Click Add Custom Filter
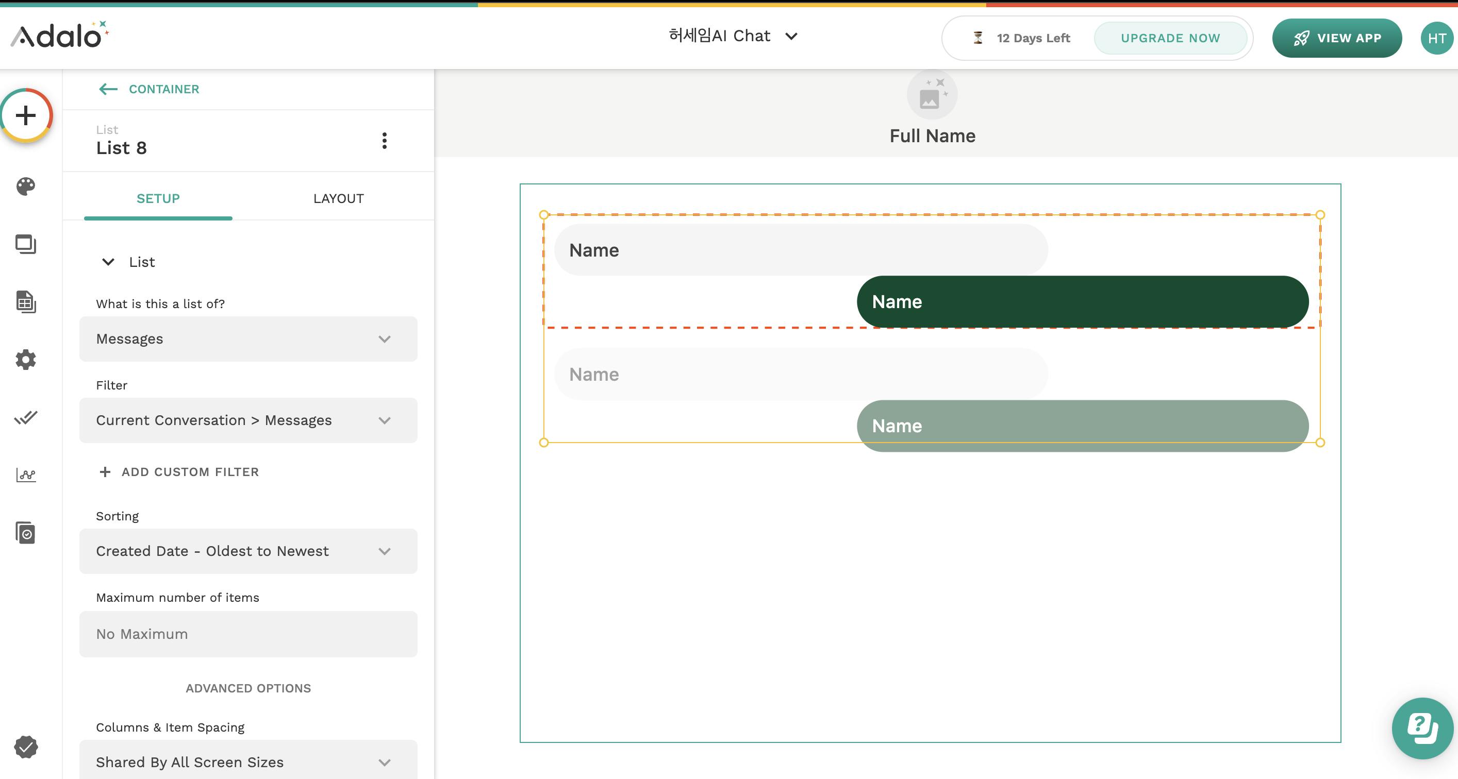This screenshot has height=779, width=1458. point(179,472)
